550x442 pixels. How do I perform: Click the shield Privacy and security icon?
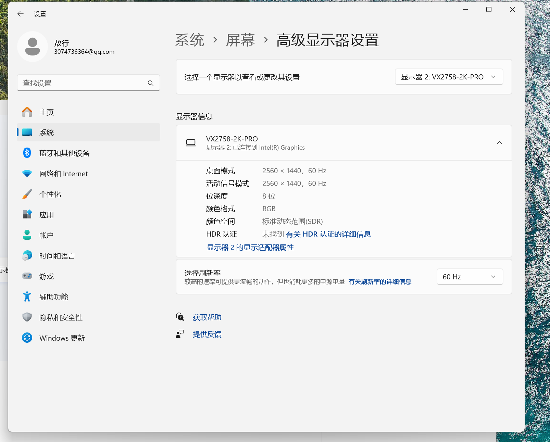(27, 317)
